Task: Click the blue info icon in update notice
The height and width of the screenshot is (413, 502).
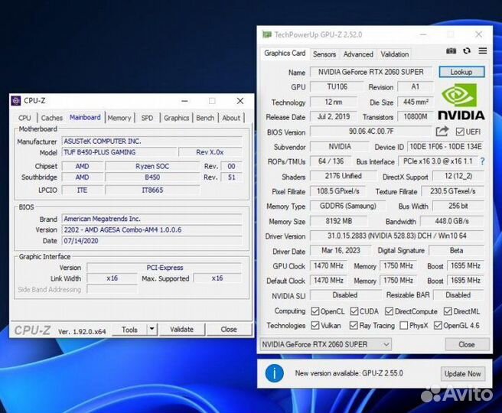Action: pyautogui.click(x=275, y=373)
